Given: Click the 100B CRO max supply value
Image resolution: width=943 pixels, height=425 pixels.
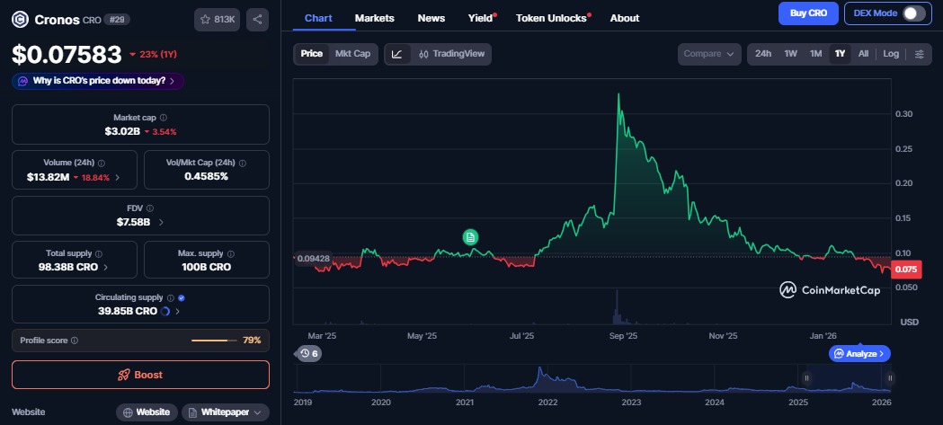Looking at the screenshot, I should tap(206, 267).
